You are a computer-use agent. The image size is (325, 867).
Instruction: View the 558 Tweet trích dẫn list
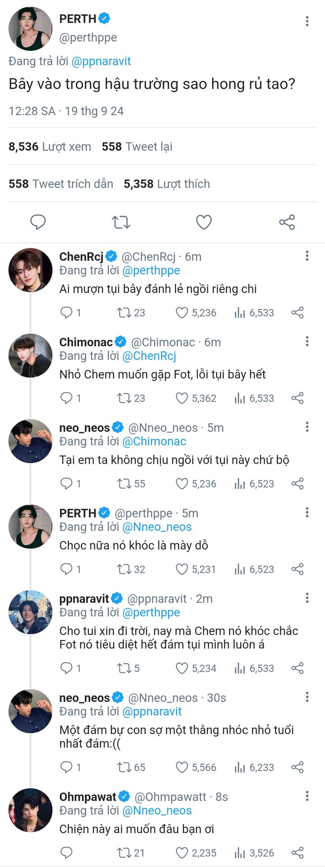[x=61, y=184]
